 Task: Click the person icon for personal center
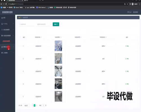pos(2,24)
